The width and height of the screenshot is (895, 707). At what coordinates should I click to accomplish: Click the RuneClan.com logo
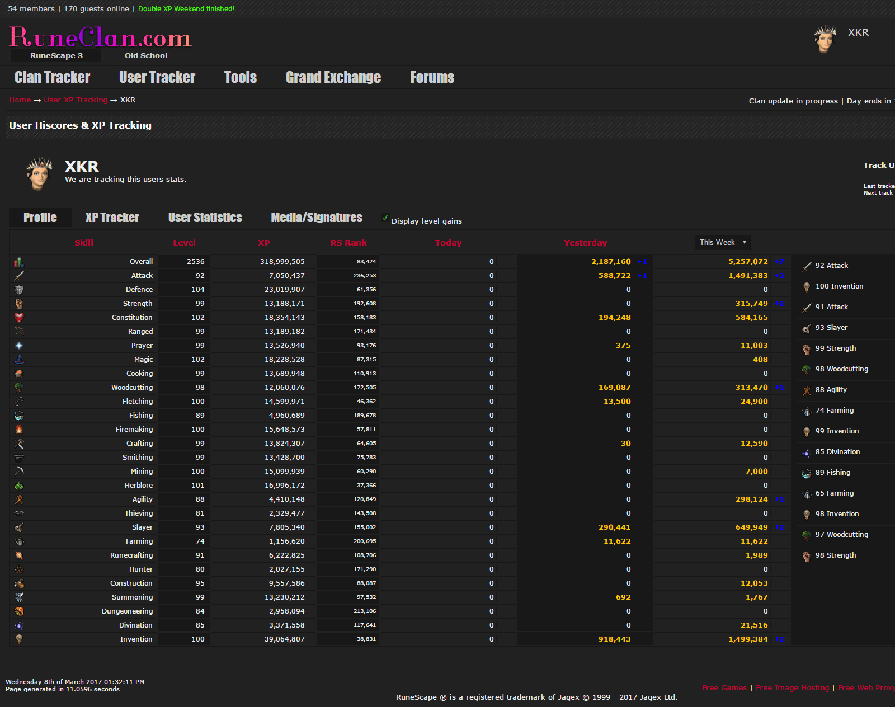pos(100,37)
